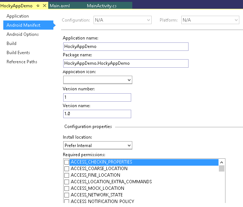Close the HockyAppDemo properties tab
The height and width of the screenshot is (207, 243).
coord(45,6)
